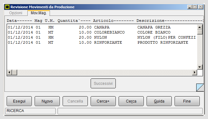Viewport: 208px width, 119px height.
Task: Select the COLOREBIANCO movement row
Action: point(102,32)
